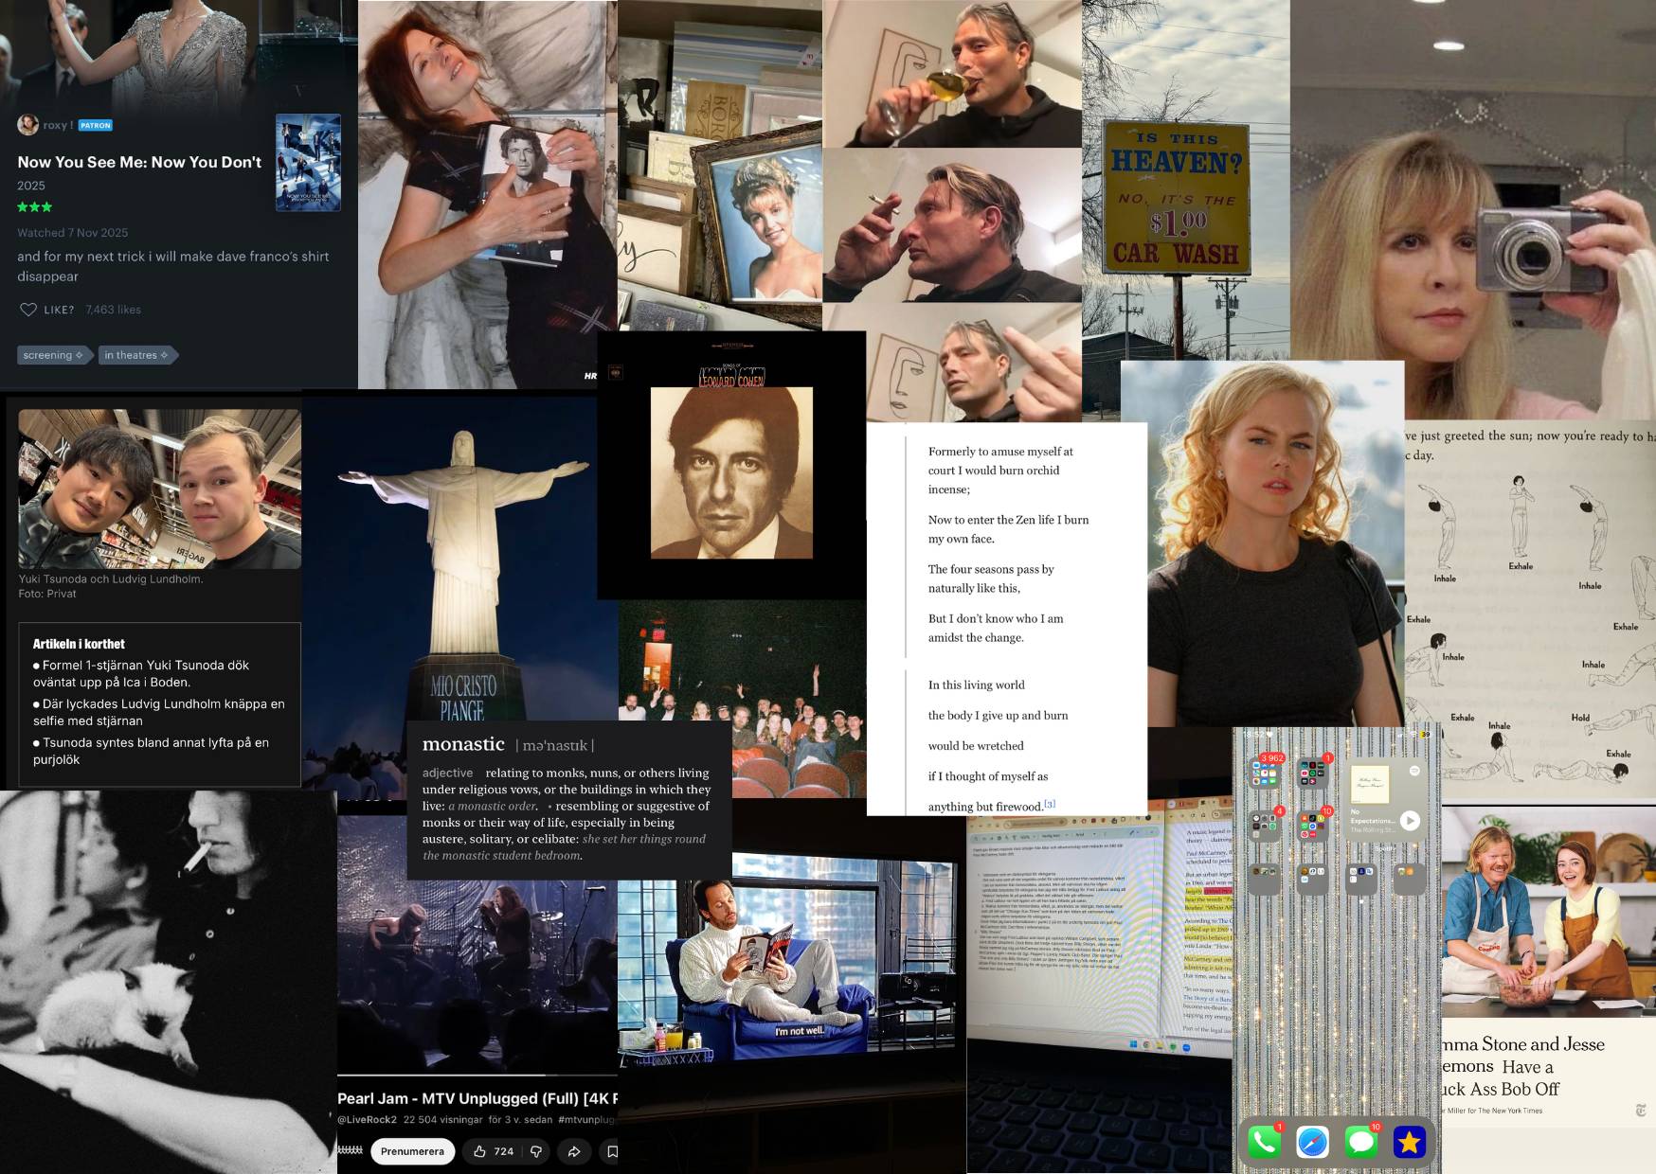This screenshot has width=1656, height=1174.
Task: Click the example a monastic order
Action: [x=493, y=806]
